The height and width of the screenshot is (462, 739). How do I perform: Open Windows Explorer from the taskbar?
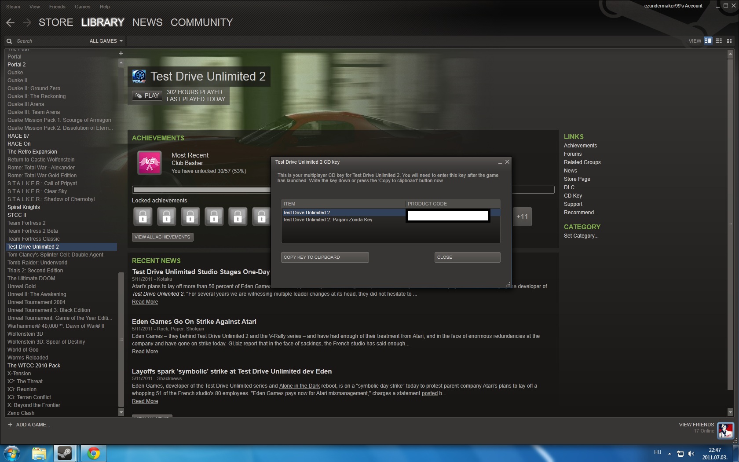39,453
